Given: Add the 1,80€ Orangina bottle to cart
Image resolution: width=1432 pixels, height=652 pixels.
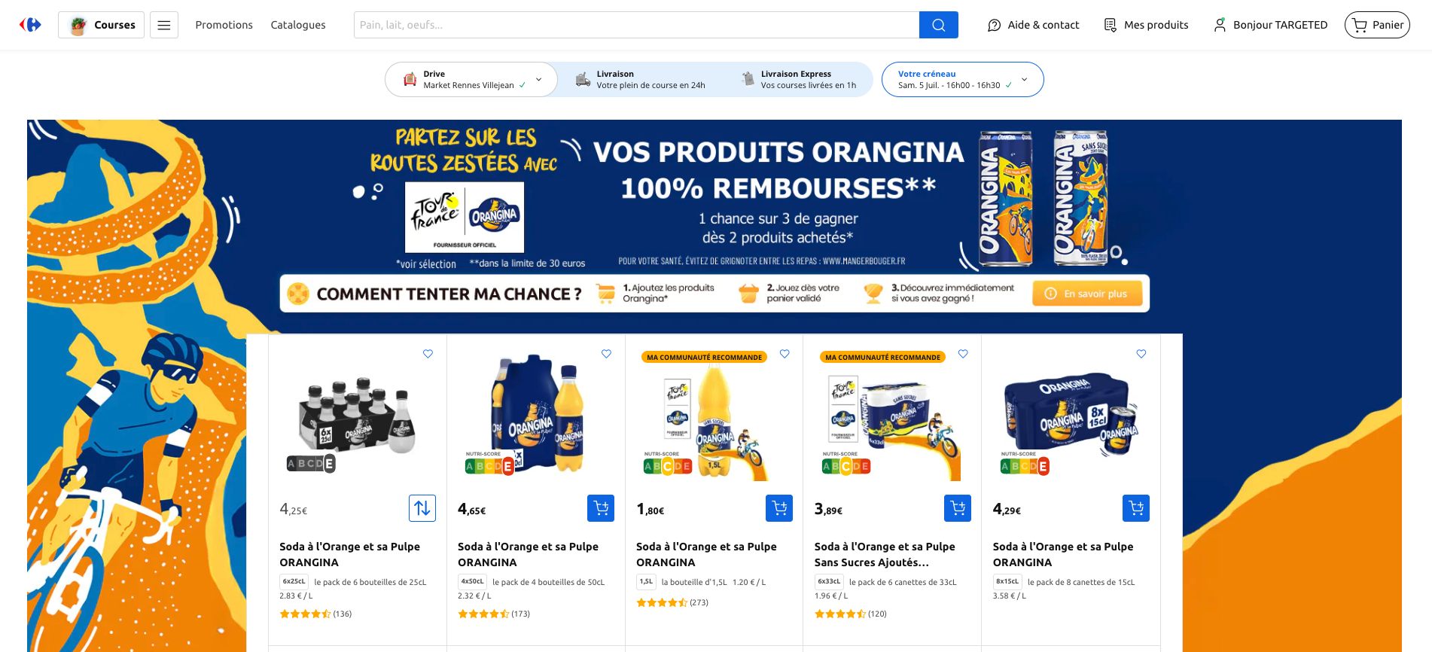Looking at the screenshot, I should (779, 508).
